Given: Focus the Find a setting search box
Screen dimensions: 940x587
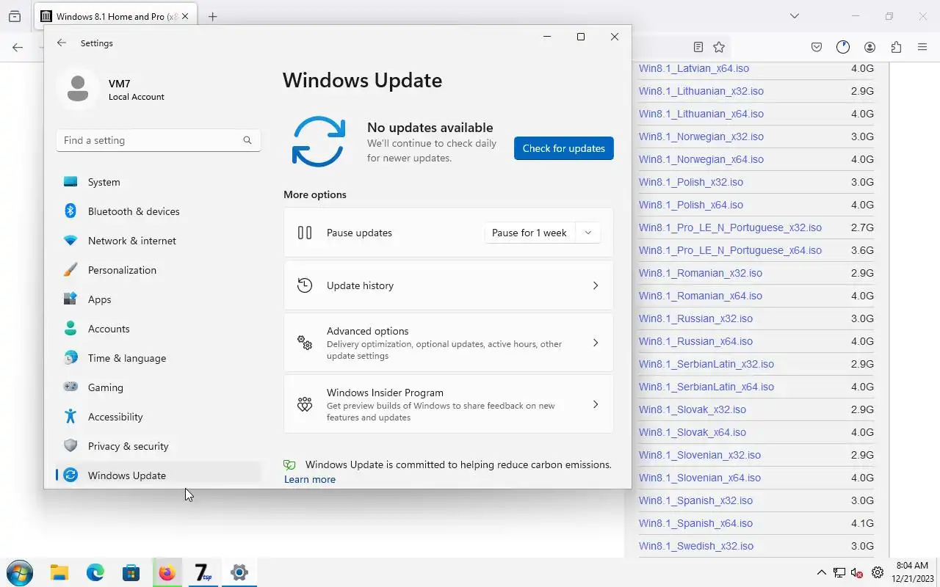Looking at the screenshot, I should click(158, 140).
